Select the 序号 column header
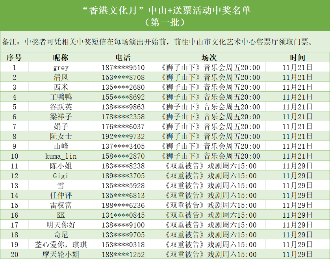 (14, 57)
